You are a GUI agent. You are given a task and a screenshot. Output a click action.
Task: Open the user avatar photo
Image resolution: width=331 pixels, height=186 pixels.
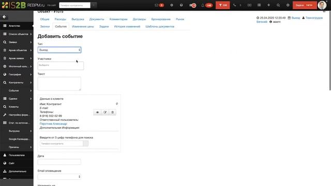point(322,5)
